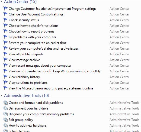The image size is (141, 132).
Task: Open View the Microsoft error reporting privacy statement online
Action: pyautogui.click(x=51, y=88)
